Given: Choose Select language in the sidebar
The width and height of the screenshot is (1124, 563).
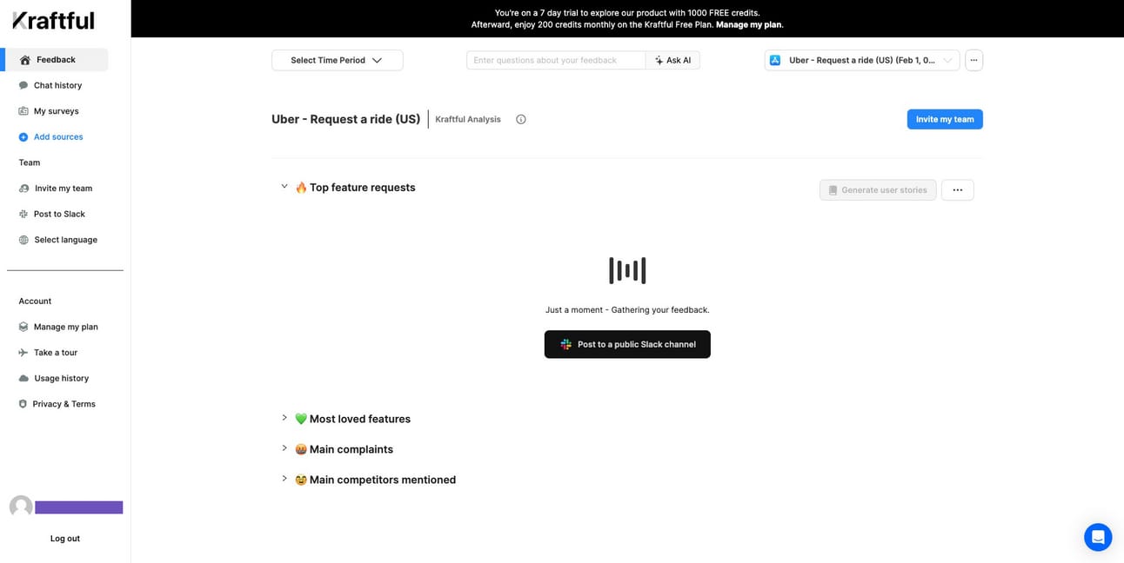Looking at the screenshot, I should point(65,240).
